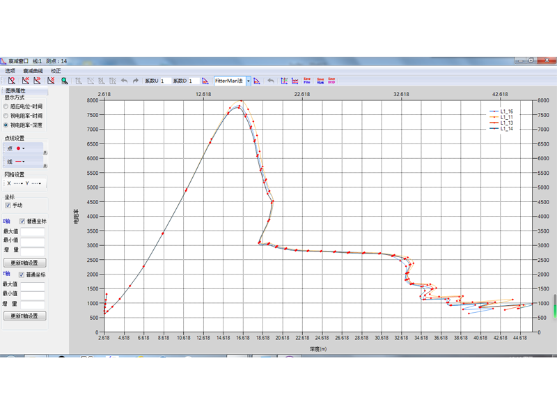The width and height of the screenshot is (557, 418).
Task: Click the magnifier zoom icon in toolbar
Action: (x=65, y=82)
